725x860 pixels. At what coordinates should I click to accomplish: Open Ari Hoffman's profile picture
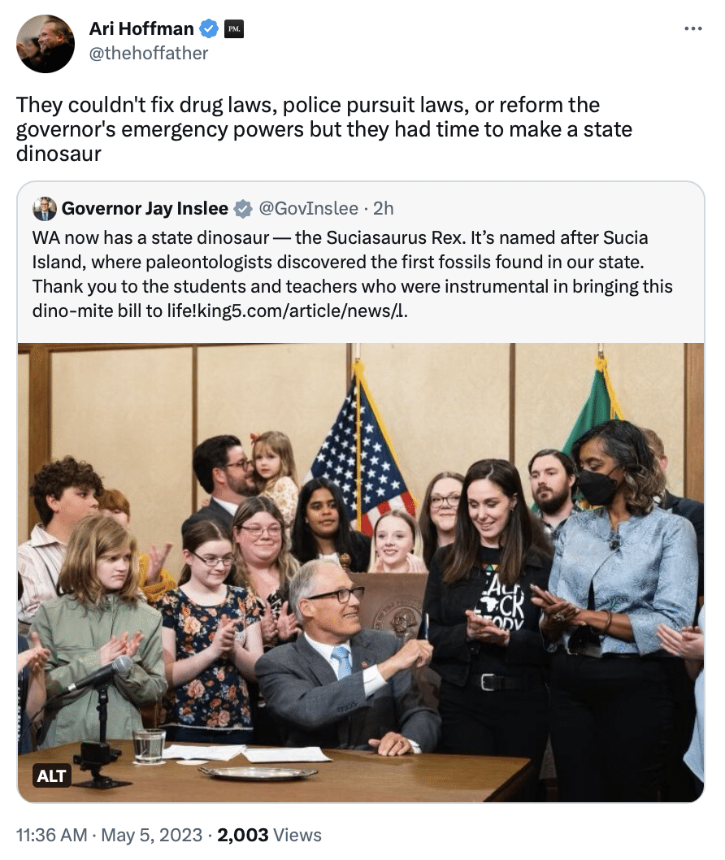click(46, 43)
